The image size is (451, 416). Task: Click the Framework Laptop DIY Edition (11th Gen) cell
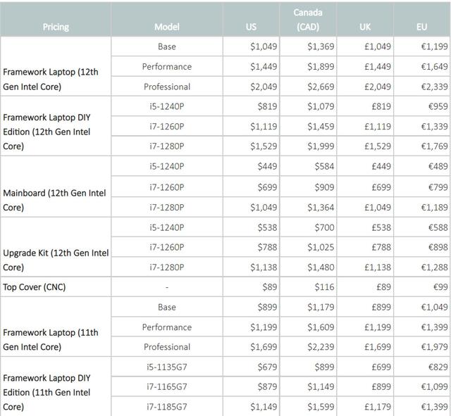coord(56,386)
